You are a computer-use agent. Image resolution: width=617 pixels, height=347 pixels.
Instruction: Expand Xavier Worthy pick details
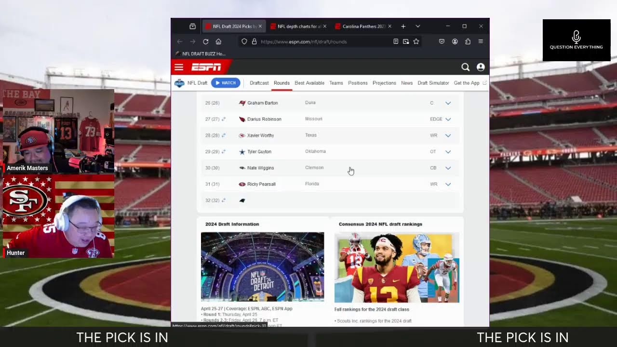tap(448, 135)
